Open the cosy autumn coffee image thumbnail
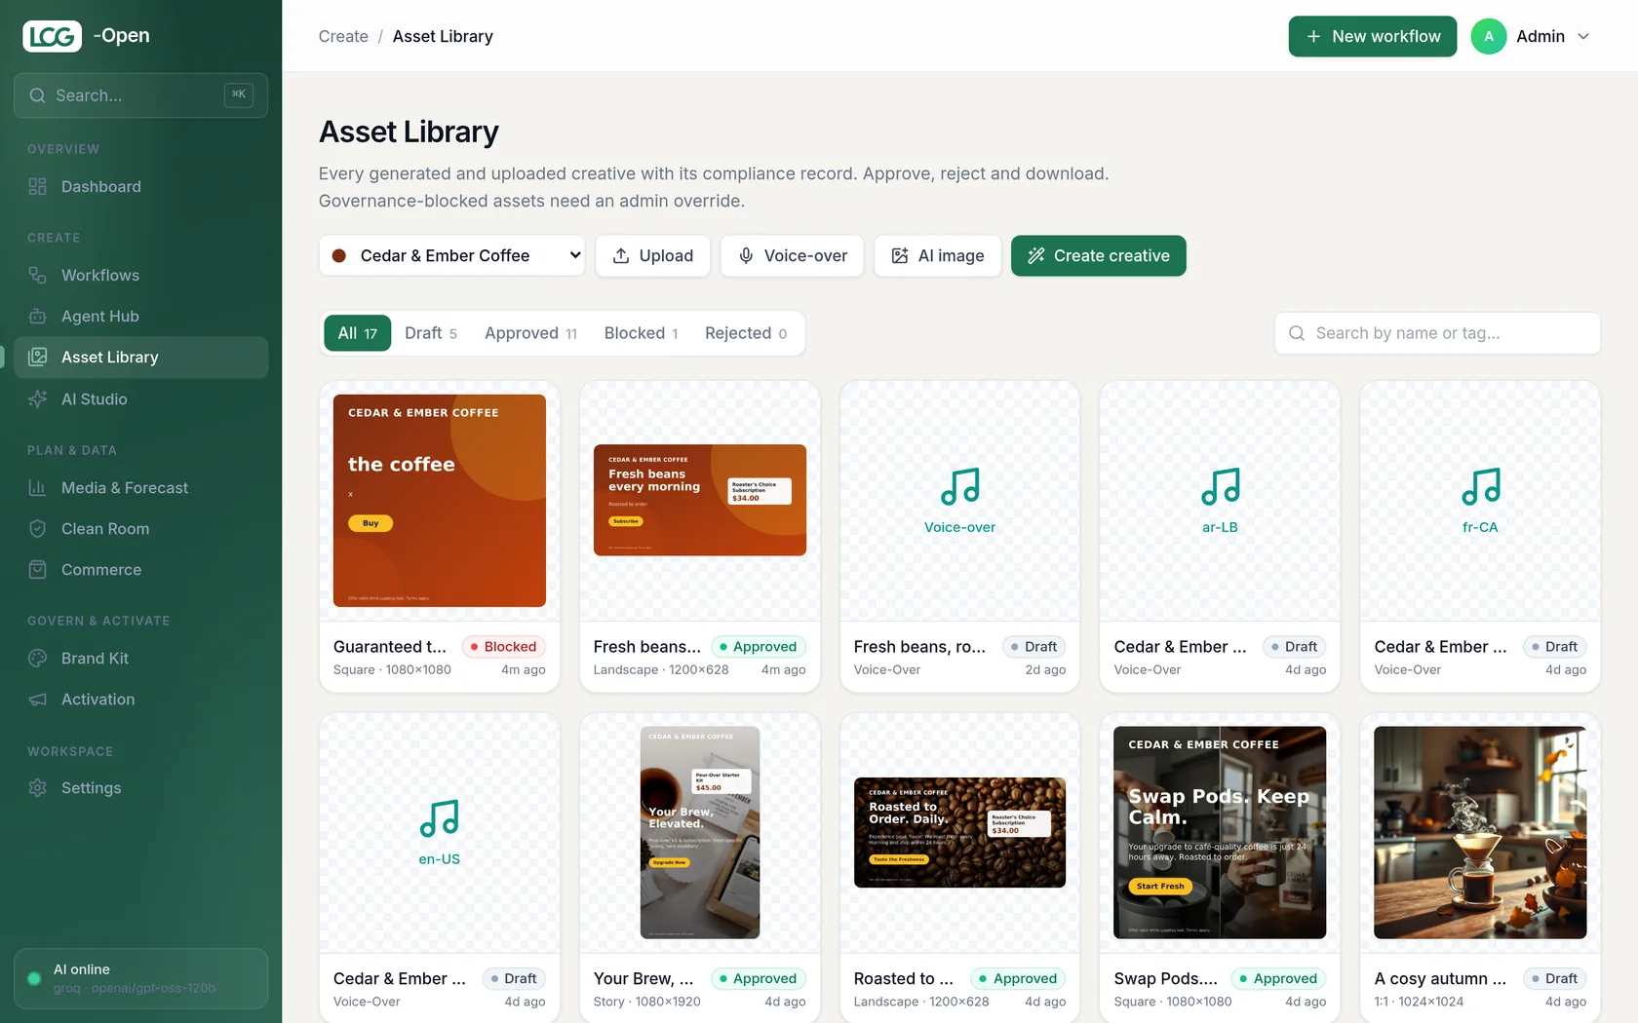The image size is (1638, 1023). (x=1480, y=833)
